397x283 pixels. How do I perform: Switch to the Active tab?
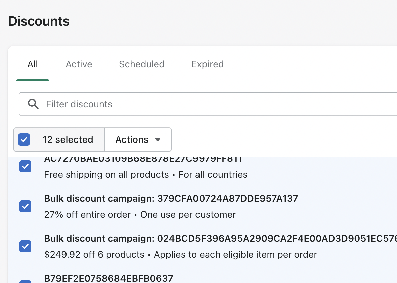pyautogui.click(x=79, y=64)
